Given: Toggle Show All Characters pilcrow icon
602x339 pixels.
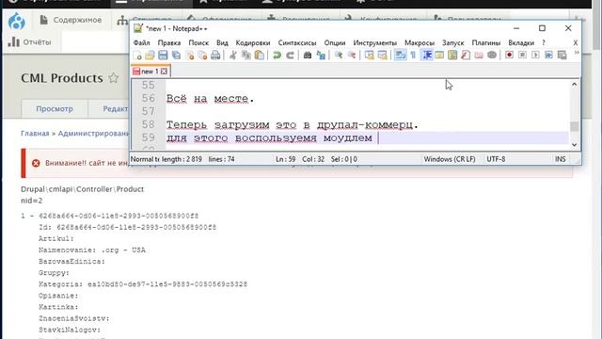Looking at the screenshot, I should coord(413,55).
